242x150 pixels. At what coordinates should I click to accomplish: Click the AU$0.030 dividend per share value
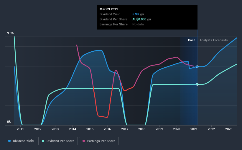tap(139, 19)
